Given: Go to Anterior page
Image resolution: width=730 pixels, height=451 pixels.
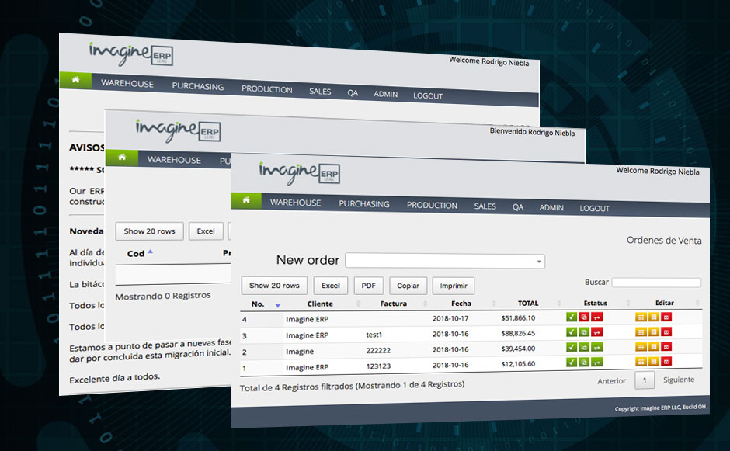Looking at the screenshot, I should point(612,380).
